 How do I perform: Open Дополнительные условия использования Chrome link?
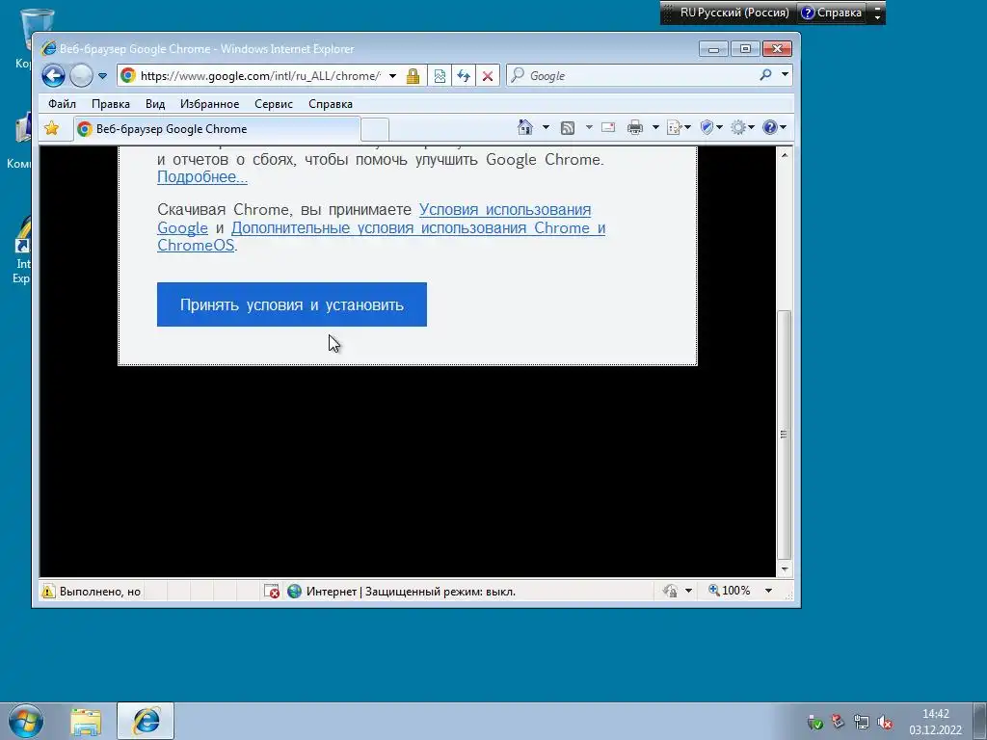[418, 227]
